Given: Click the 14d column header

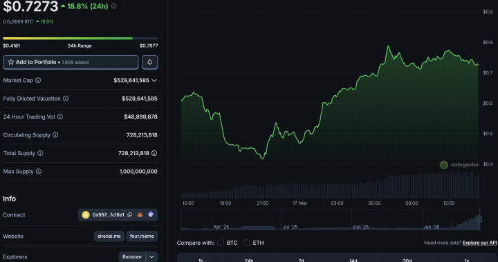Looking at the screenshot, I should pyautogui.click(x=353, y=260).
